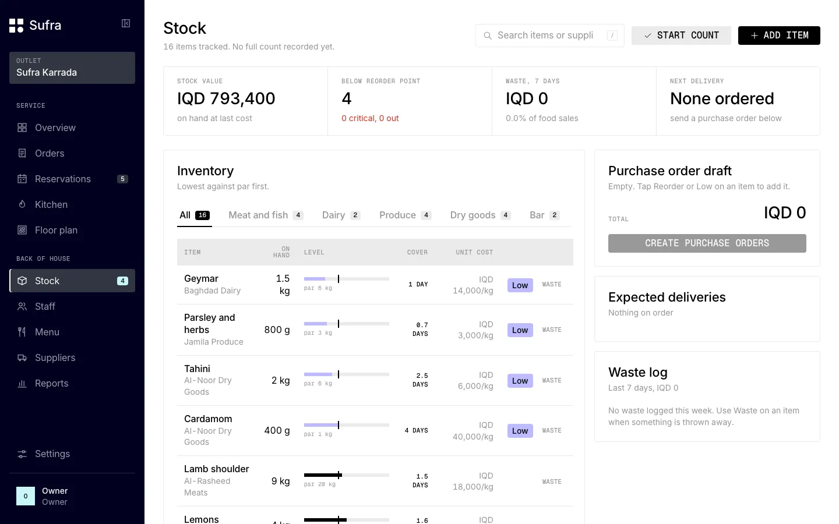Click the Settings sliders icon
Image resolution: width=839 pixels, height=524 pixels.
click(22, 454)
